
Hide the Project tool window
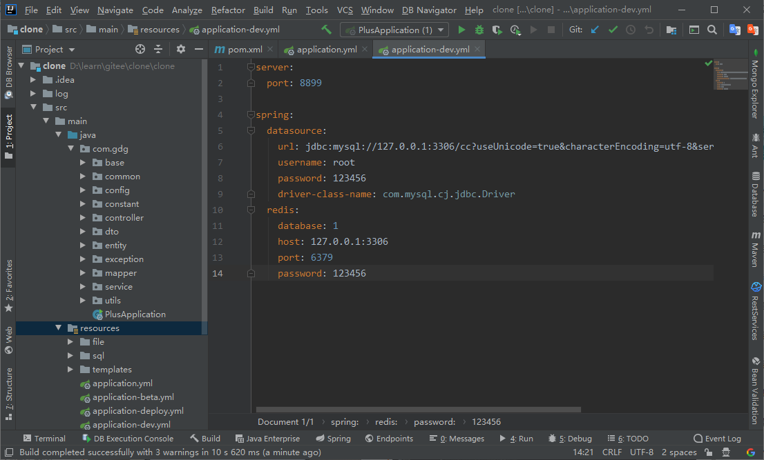[198, 49]
